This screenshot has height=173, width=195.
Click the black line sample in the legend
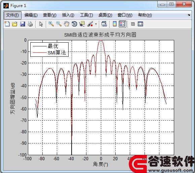coord(40,46)
